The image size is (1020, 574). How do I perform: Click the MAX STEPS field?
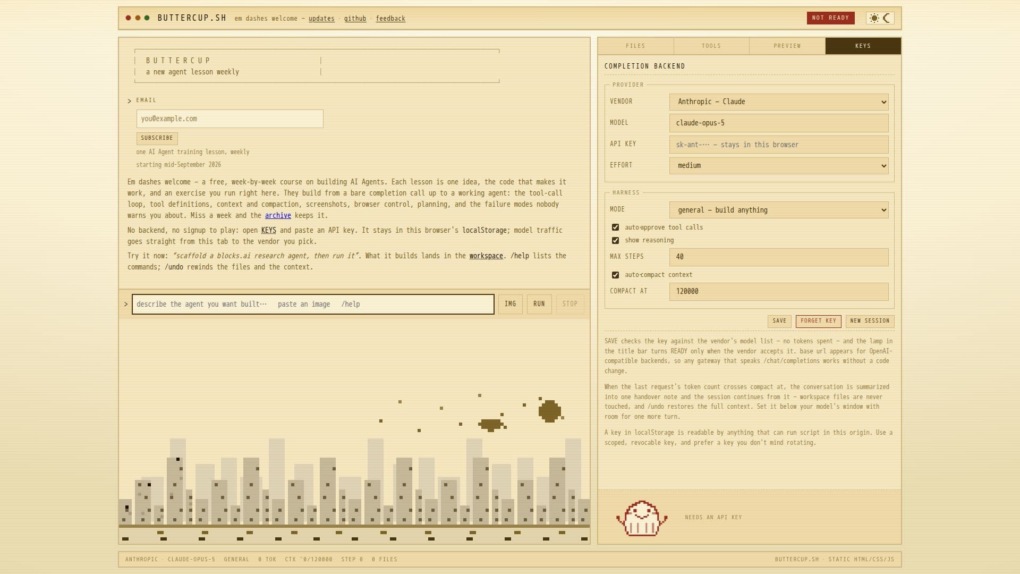coord(779,257)
